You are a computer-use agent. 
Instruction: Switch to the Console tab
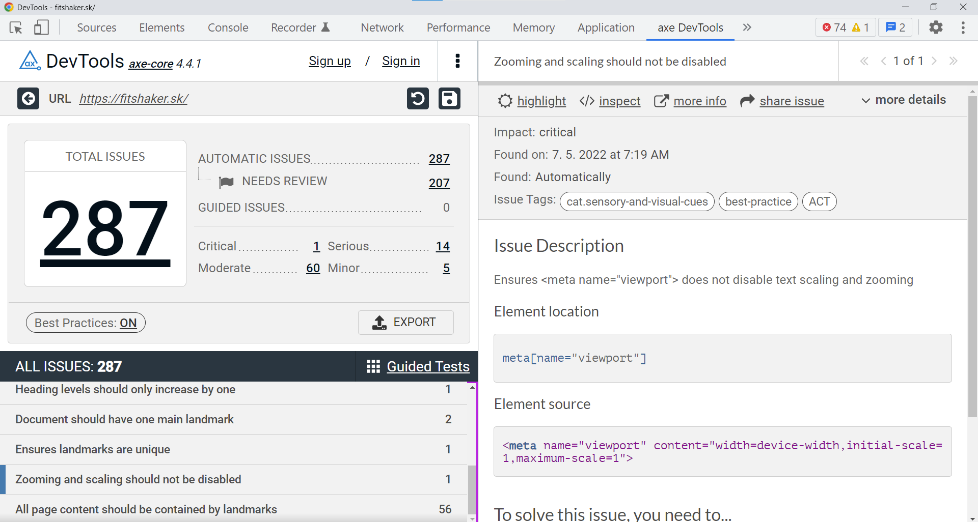228,27
